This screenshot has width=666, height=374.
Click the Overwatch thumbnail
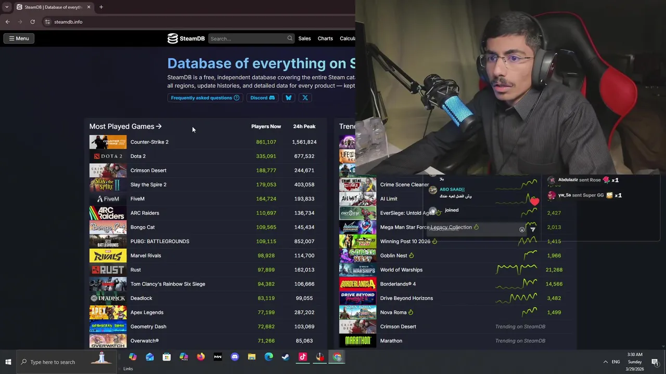click(108, 341)
